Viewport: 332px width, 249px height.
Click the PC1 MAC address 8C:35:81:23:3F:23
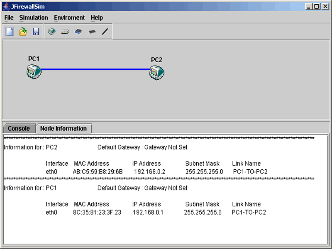98,212
